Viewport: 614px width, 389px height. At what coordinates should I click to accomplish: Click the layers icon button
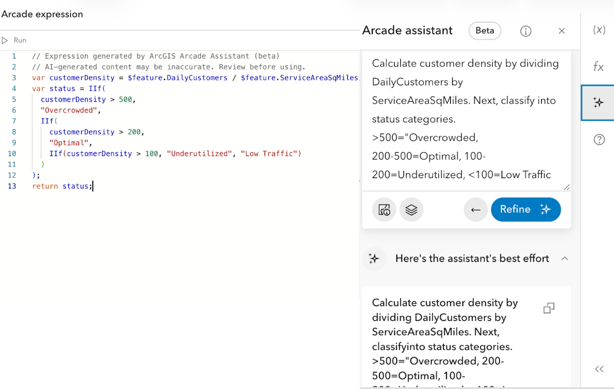click(411, 210)
